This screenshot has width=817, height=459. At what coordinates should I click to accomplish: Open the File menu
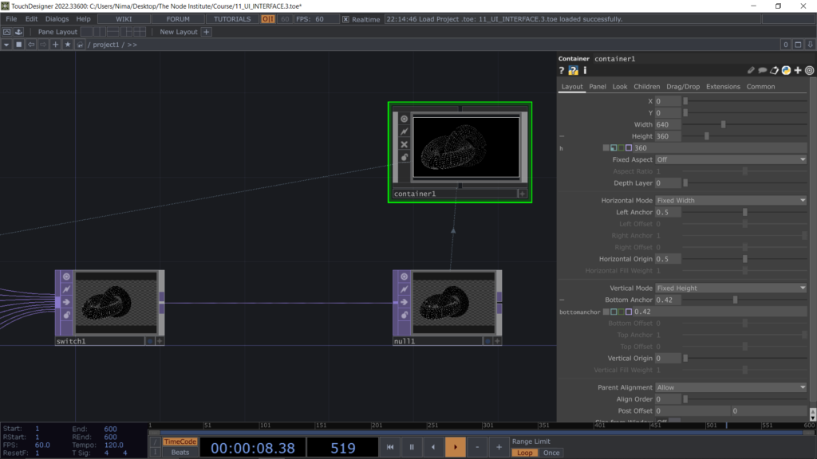click(11, 19)
